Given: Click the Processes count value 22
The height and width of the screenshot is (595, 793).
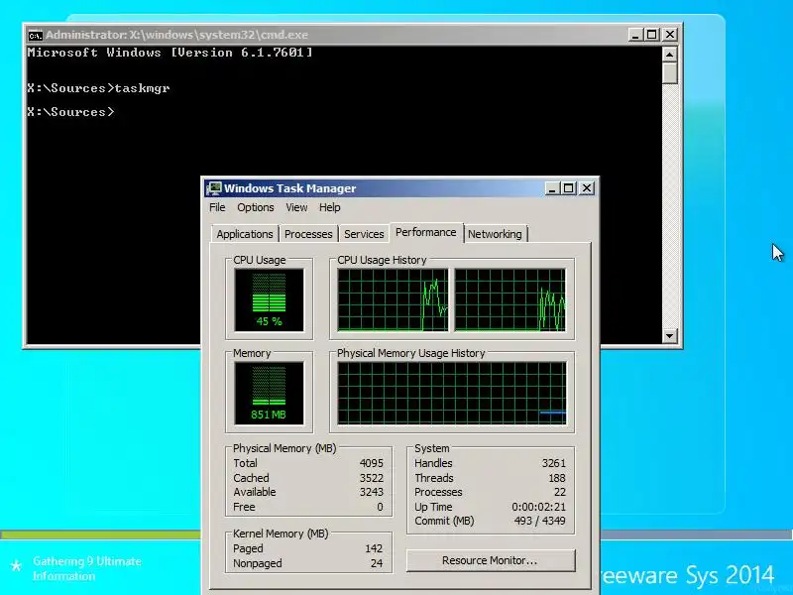Looking at the screenshot, I should (560, 492).
